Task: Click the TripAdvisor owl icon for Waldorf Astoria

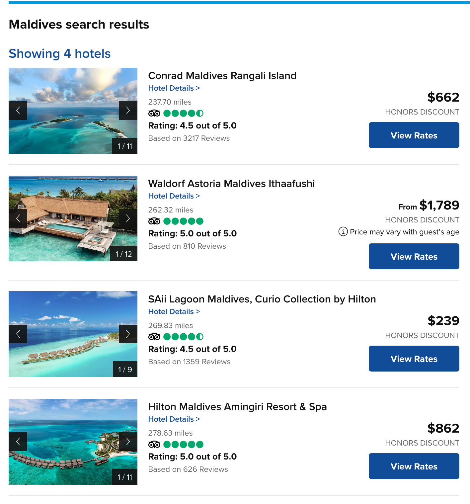Action: pos(155,221)
